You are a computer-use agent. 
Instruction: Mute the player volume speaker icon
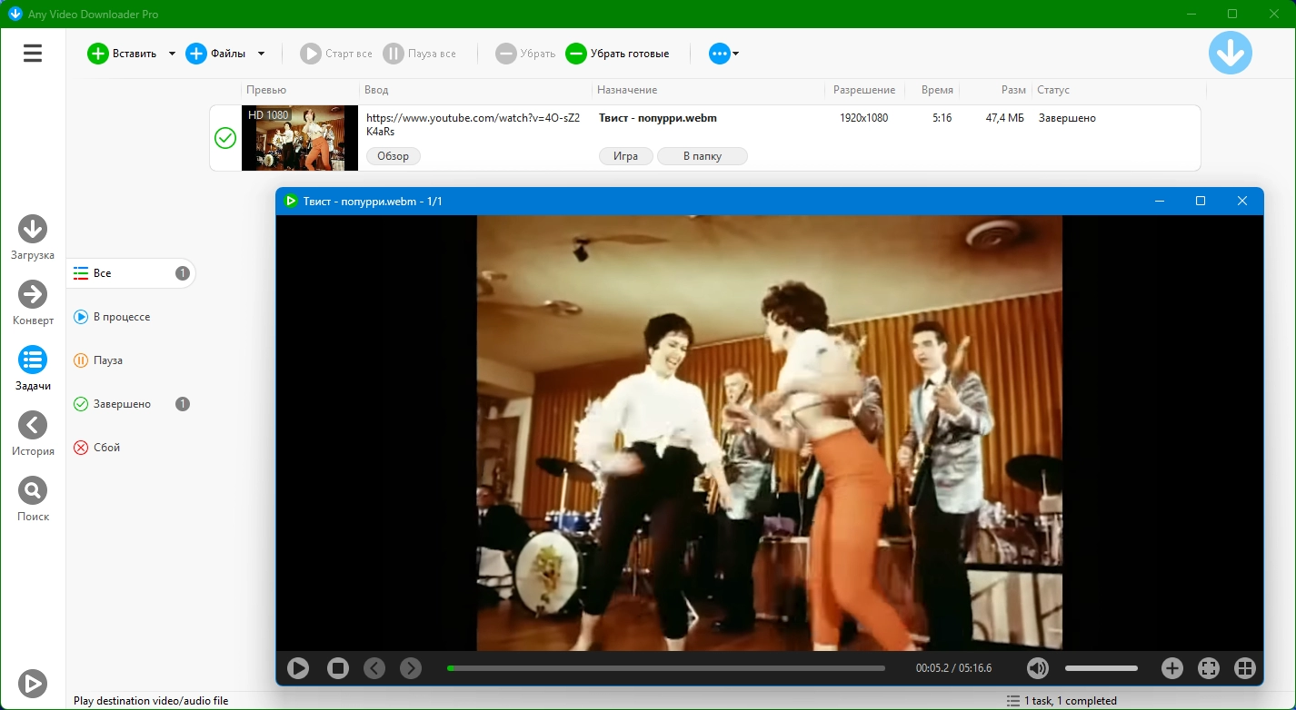(1038, 668)
